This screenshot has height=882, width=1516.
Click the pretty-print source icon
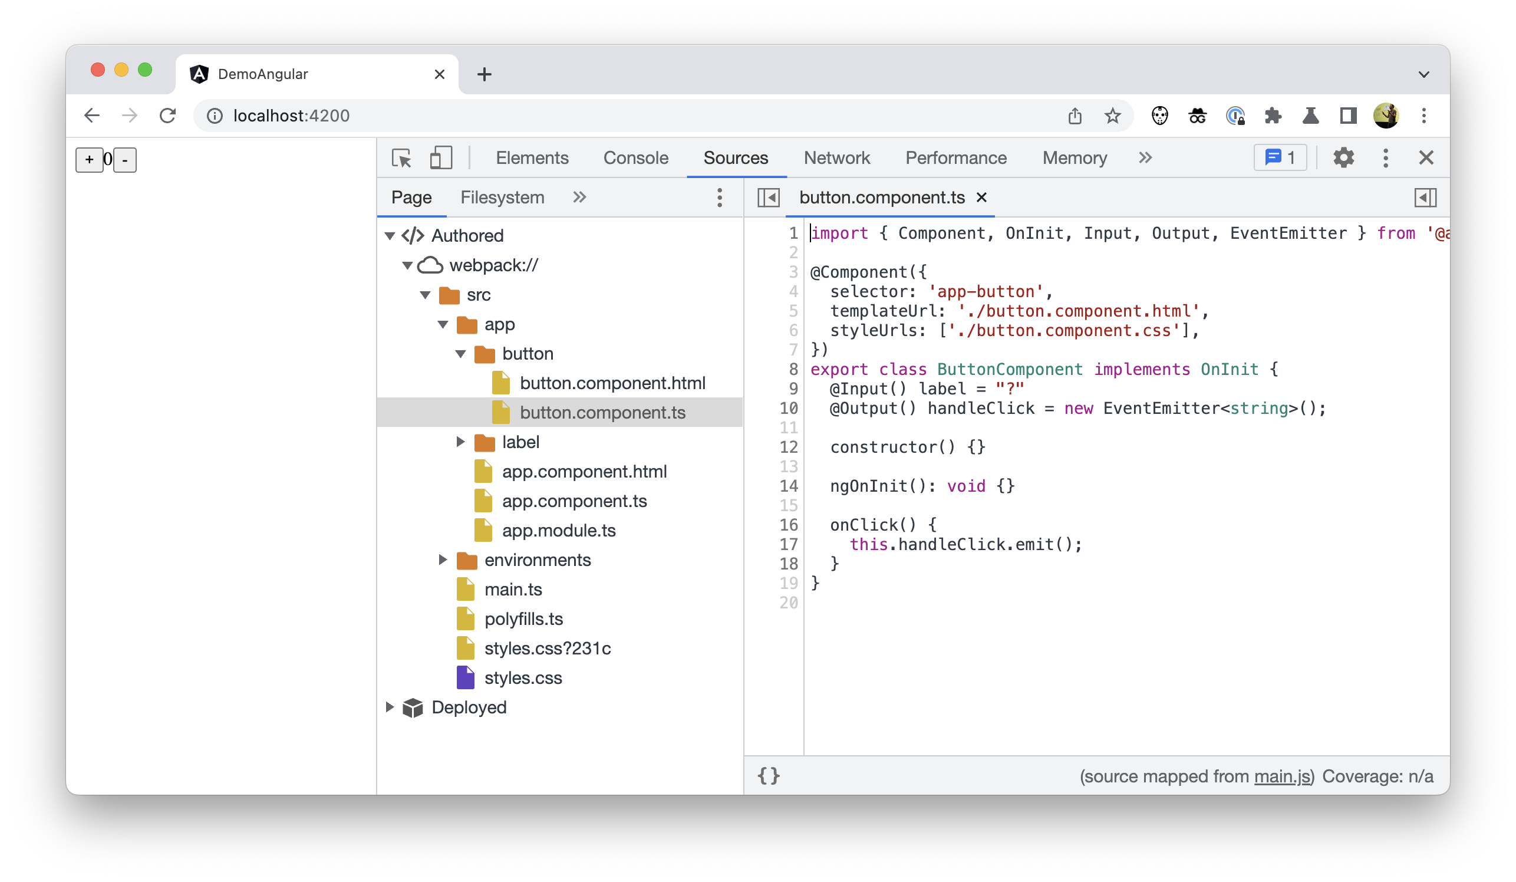coord(769,776)
